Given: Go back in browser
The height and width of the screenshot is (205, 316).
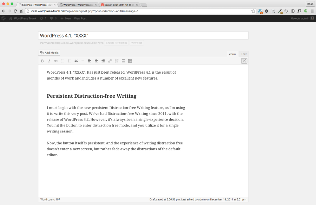Looking at the screenshot, I should click(4, 11).
